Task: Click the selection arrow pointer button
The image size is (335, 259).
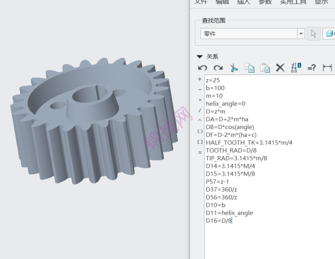Action: click(314, 34)
